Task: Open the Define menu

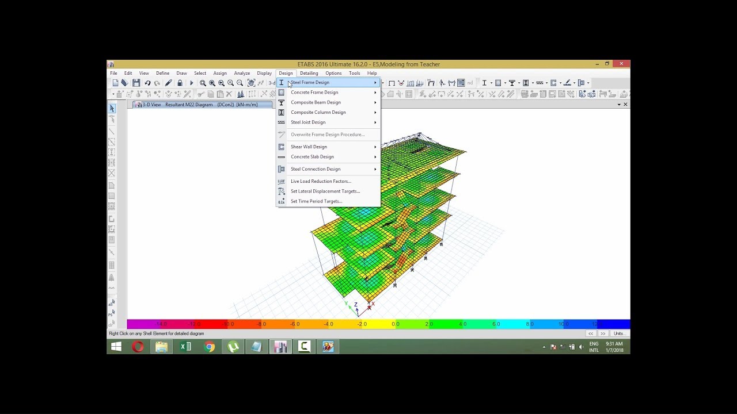Action: pos(163,73)
